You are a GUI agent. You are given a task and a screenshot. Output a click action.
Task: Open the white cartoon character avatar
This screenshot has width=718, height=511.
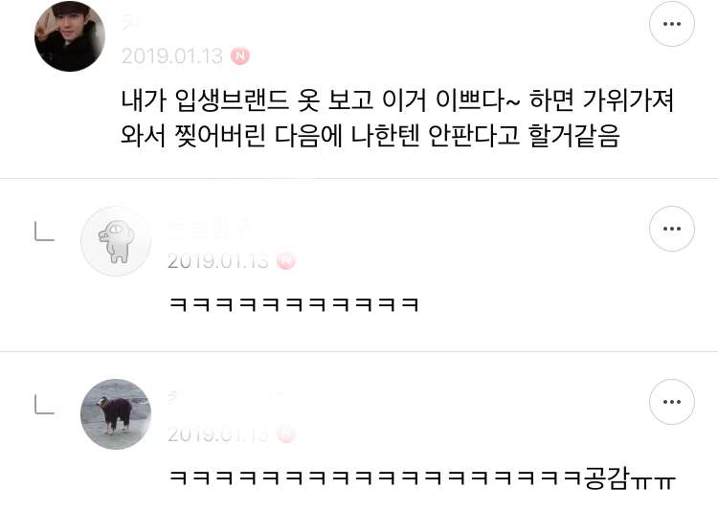pyautogui.click(x=116, y=241)
